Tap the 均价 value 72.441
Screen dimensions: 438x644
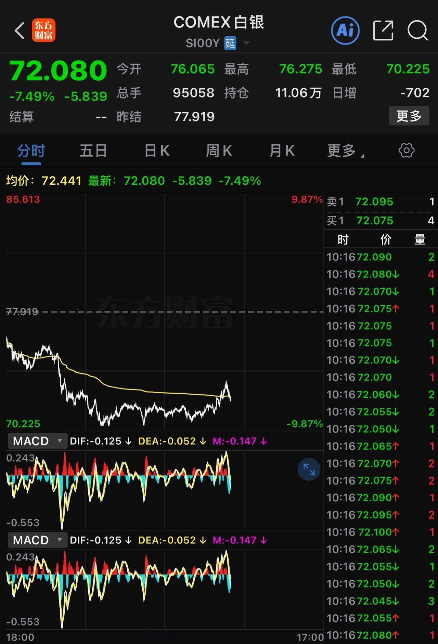tap(62, 181)
